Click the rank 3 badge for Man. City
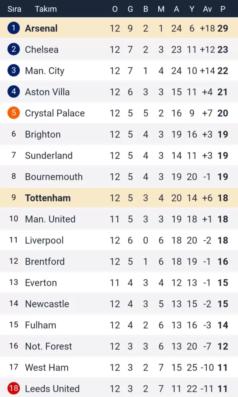Image resolution: width=238 pixels, height=397 pixels. [14, 71]
